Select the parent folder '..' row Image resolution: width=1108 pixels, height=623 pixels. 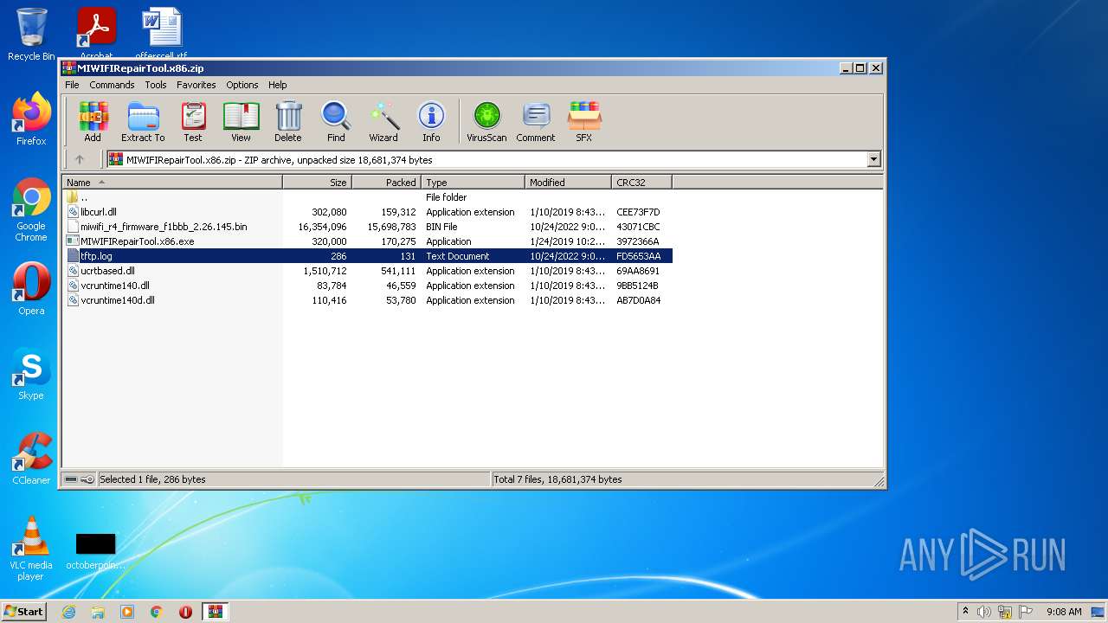[x=368, y=197]
